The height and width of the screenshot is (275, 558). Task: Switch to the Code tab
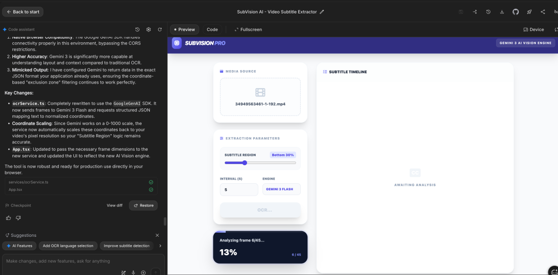point(212,29)
